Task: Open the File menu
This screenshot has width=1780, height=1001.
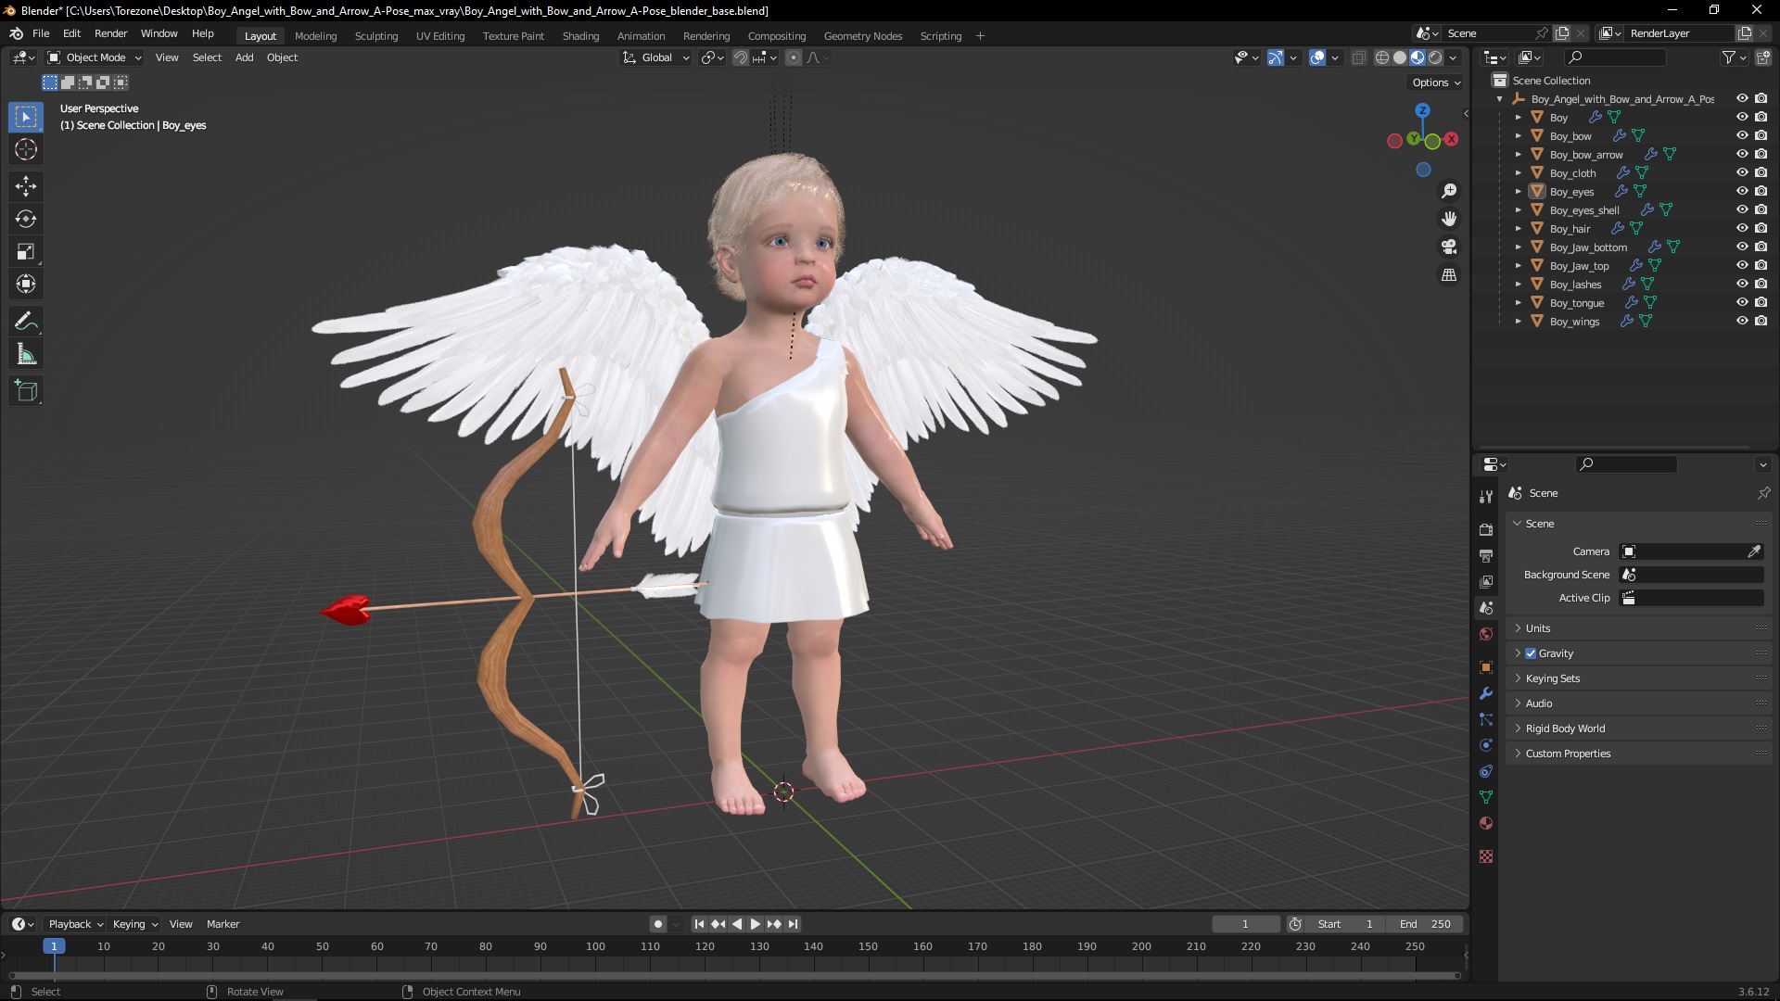Action: (x=41, y=33)
